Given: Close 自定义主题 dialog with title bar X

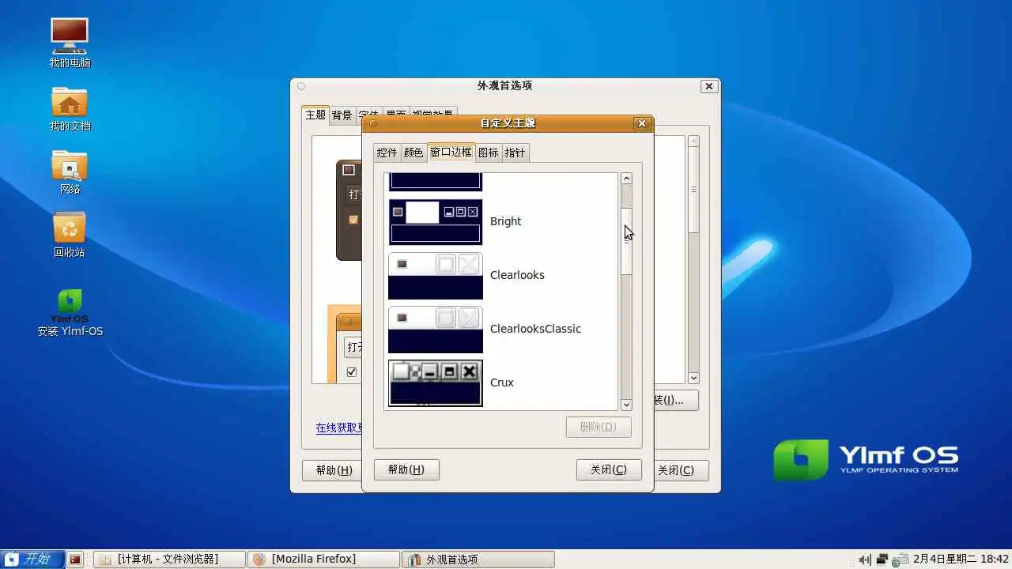Looking at the screenshot, I should [x=642, y=123].
